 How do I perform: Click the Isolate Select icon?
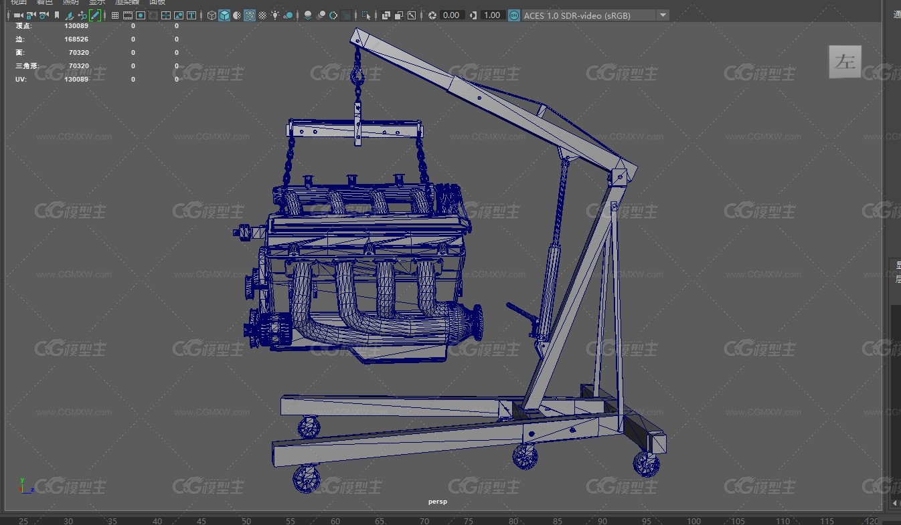click(x=366, y=15)
